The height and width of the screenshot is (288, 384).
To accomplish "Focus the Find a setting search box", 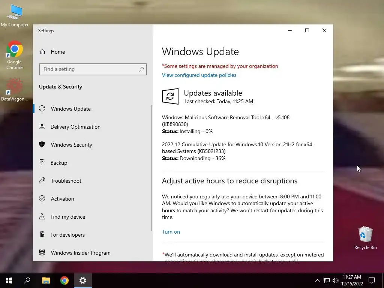I will (93, 69).
